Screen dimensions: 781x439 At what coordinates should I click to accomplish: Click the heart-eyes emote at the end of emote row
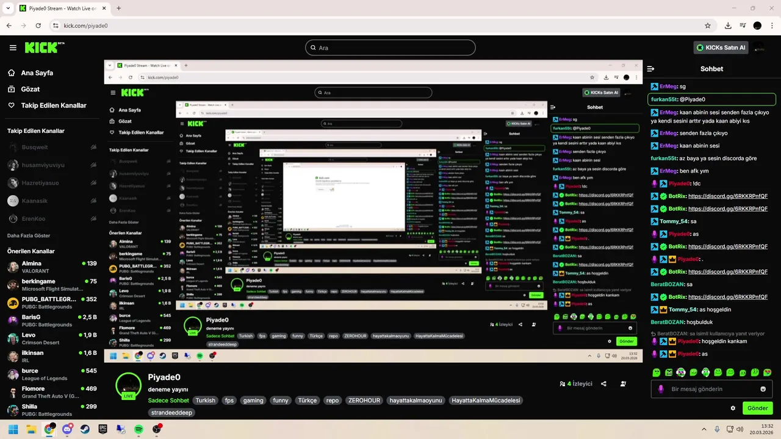point(768,372)
